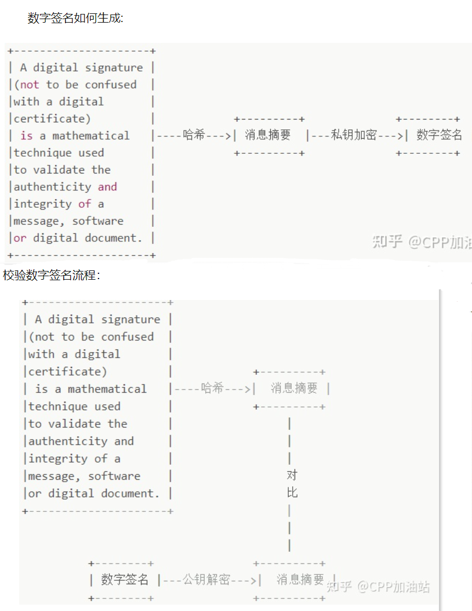The image size is (472, 611).
Task: Click the 哈希 arrow label in top diagram
Action: click(194, 135)
